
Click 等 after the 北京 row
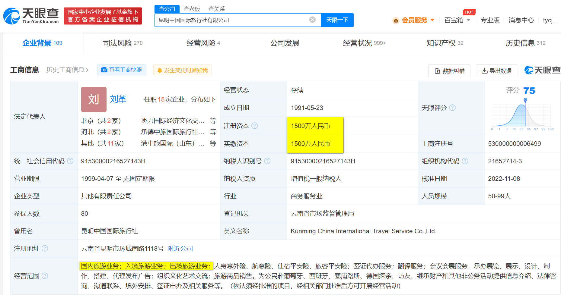(x=213, y=121)
